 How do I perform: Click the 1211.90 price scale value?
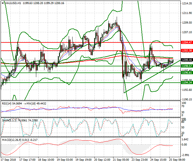(x=187, y=13)
